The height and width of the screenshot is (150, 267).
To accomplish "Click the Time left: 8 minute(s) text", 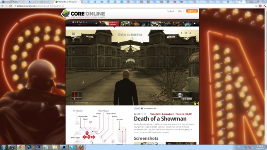I will pyautogui.click(x=162, y=114).
